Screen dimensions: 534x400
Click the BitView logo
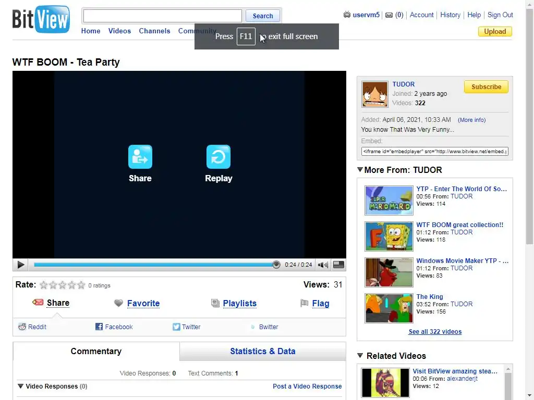point(41,19)
